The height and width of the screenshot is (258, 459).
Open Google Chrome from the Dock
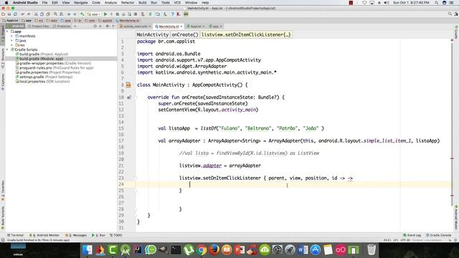[x=202, y=250]
